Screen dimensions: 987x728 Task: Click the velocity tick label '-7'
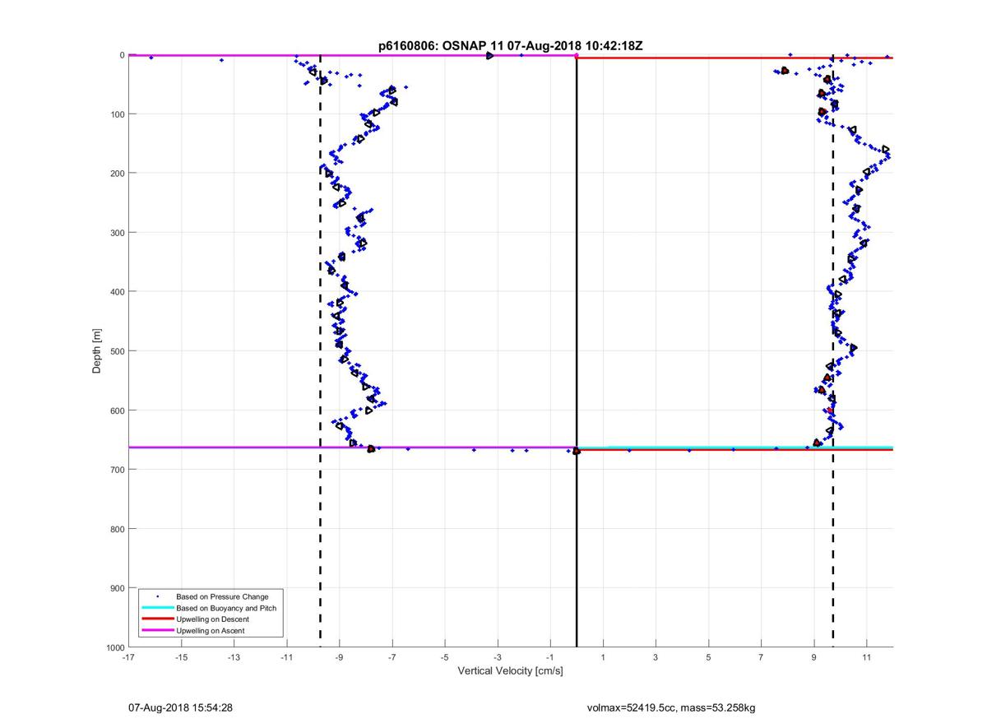point(392,657)
